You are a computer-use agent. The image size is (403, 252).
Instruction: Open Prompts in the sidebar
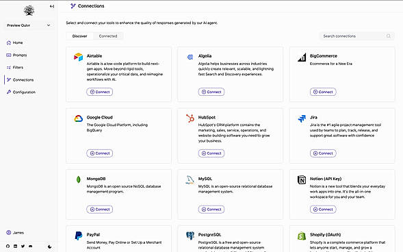click(x=16, y=55)
